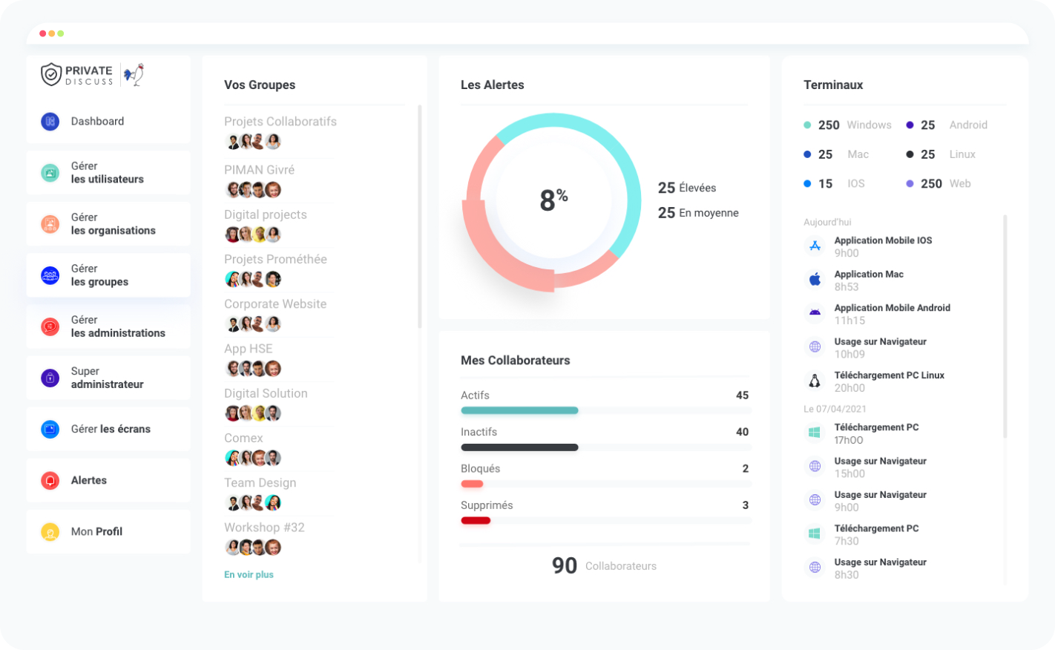Click the Alertes bell icon

pos(50,481)
